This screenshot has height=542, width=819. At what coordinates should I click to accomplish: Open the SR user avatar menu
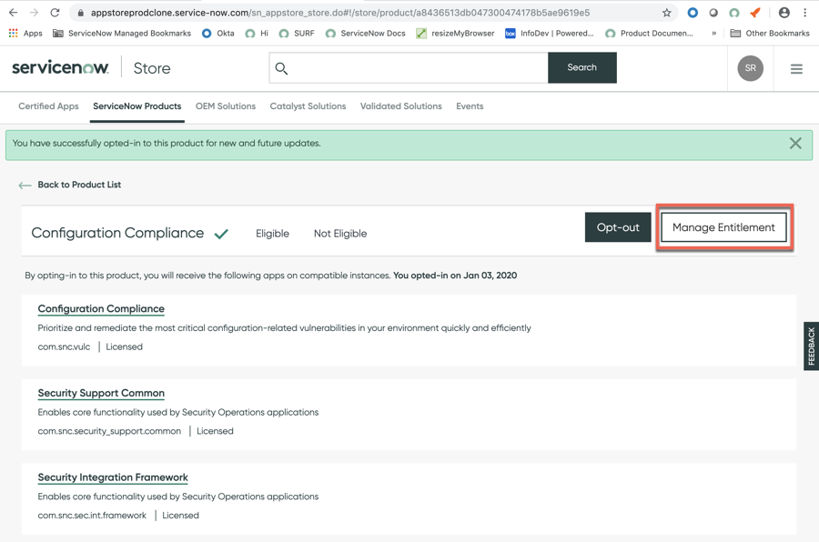click(750, 68)
